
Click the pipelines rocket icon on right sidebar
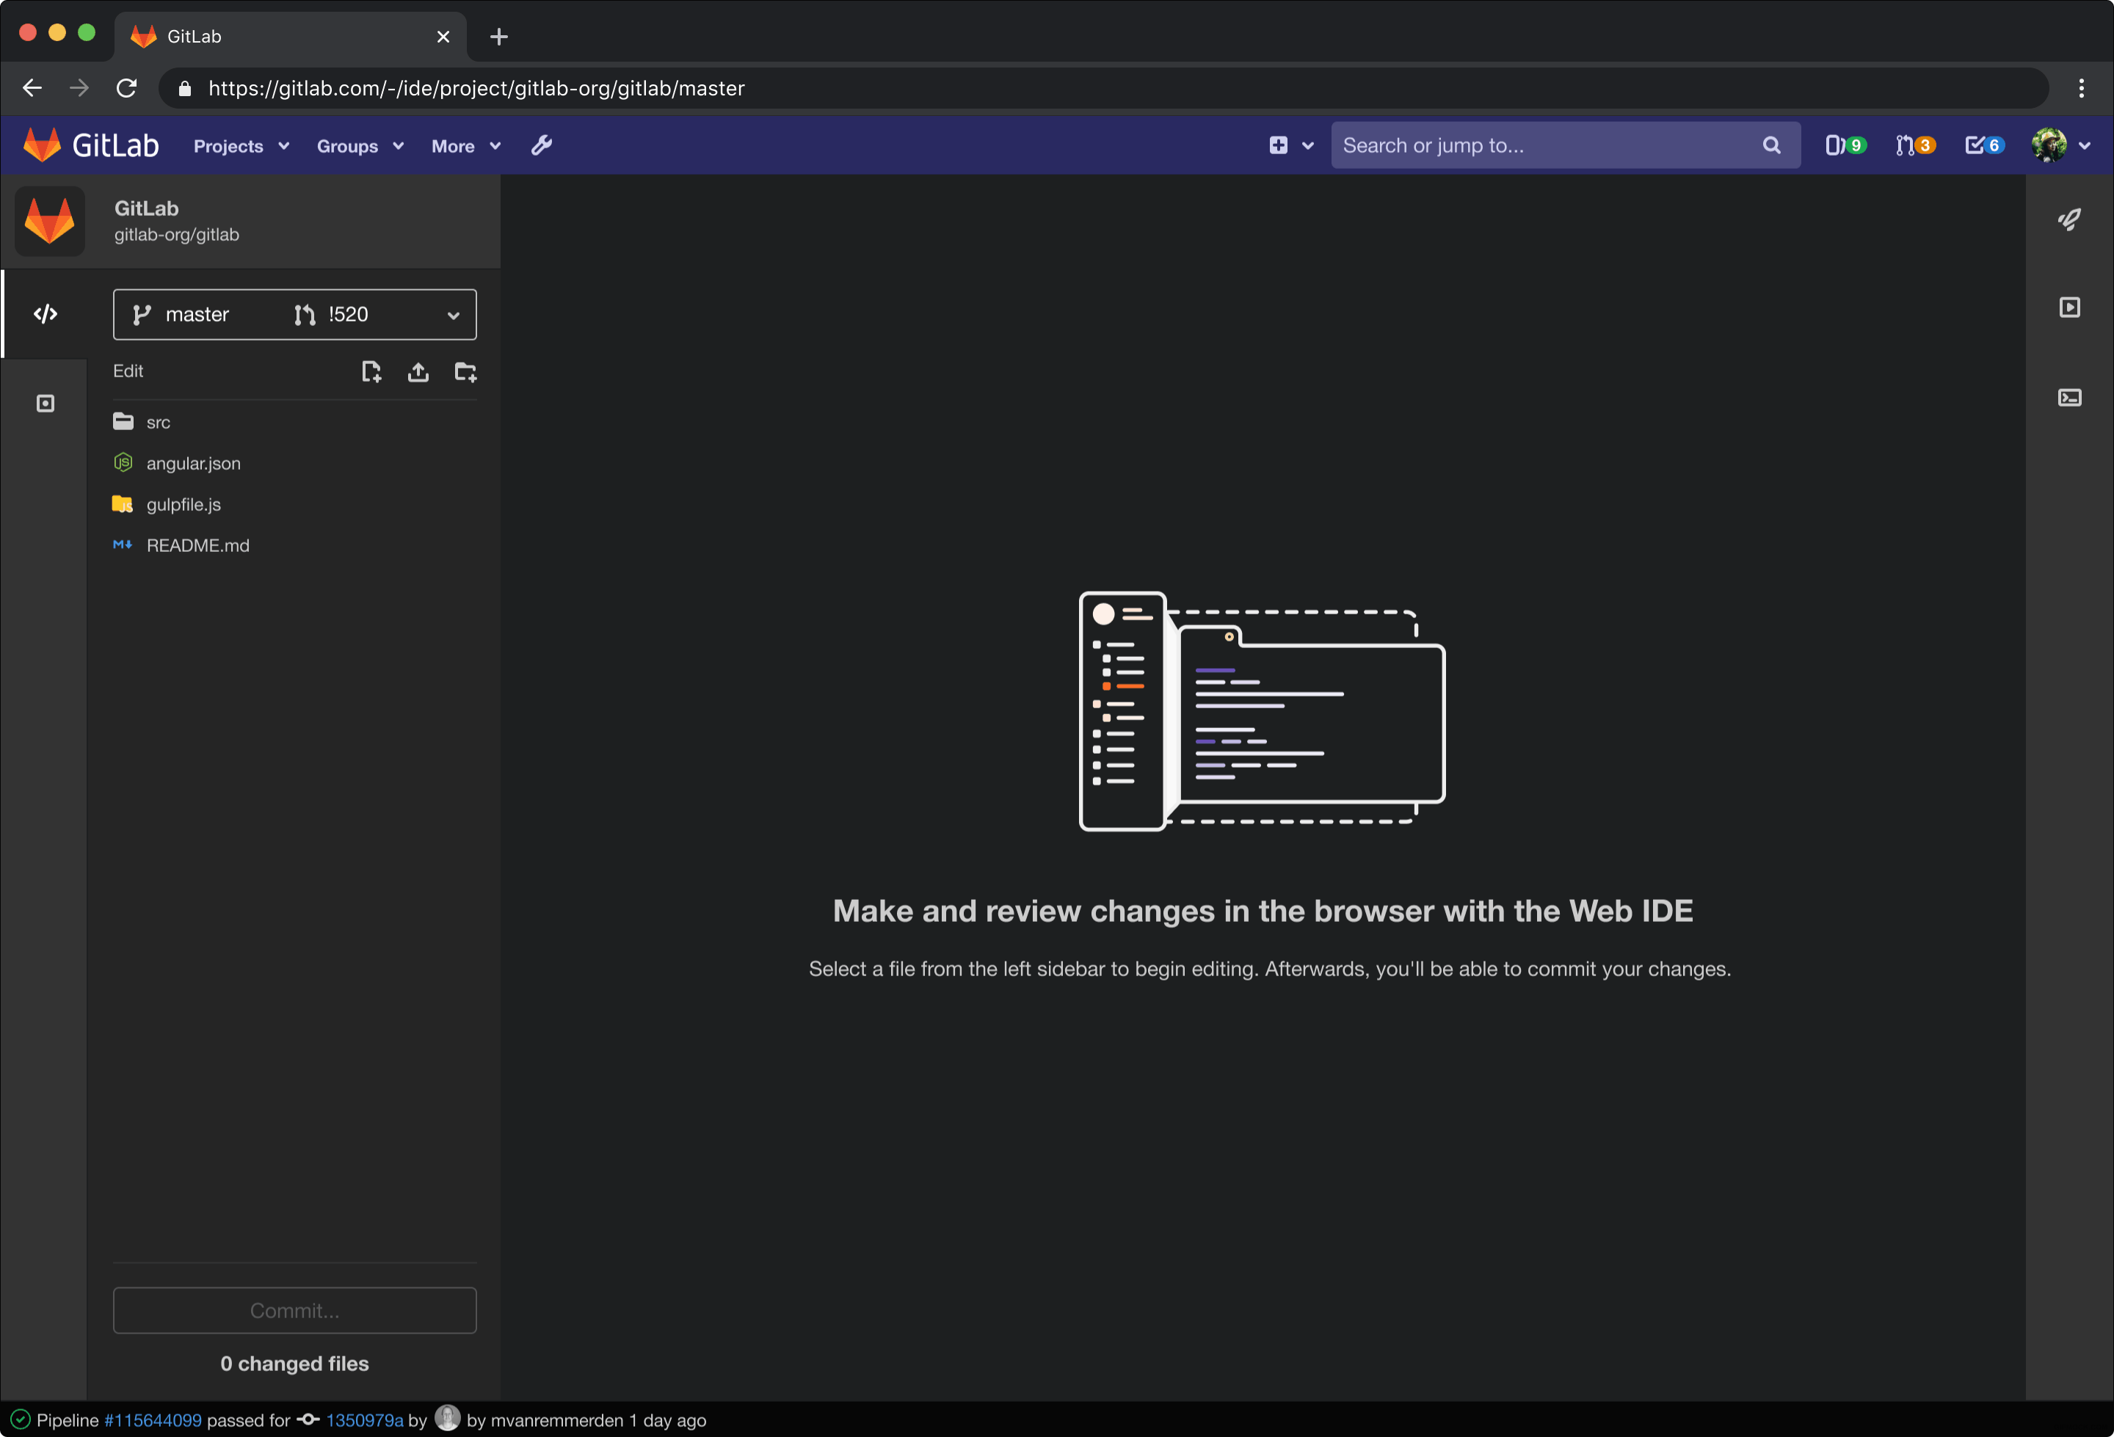[2071, 219]
